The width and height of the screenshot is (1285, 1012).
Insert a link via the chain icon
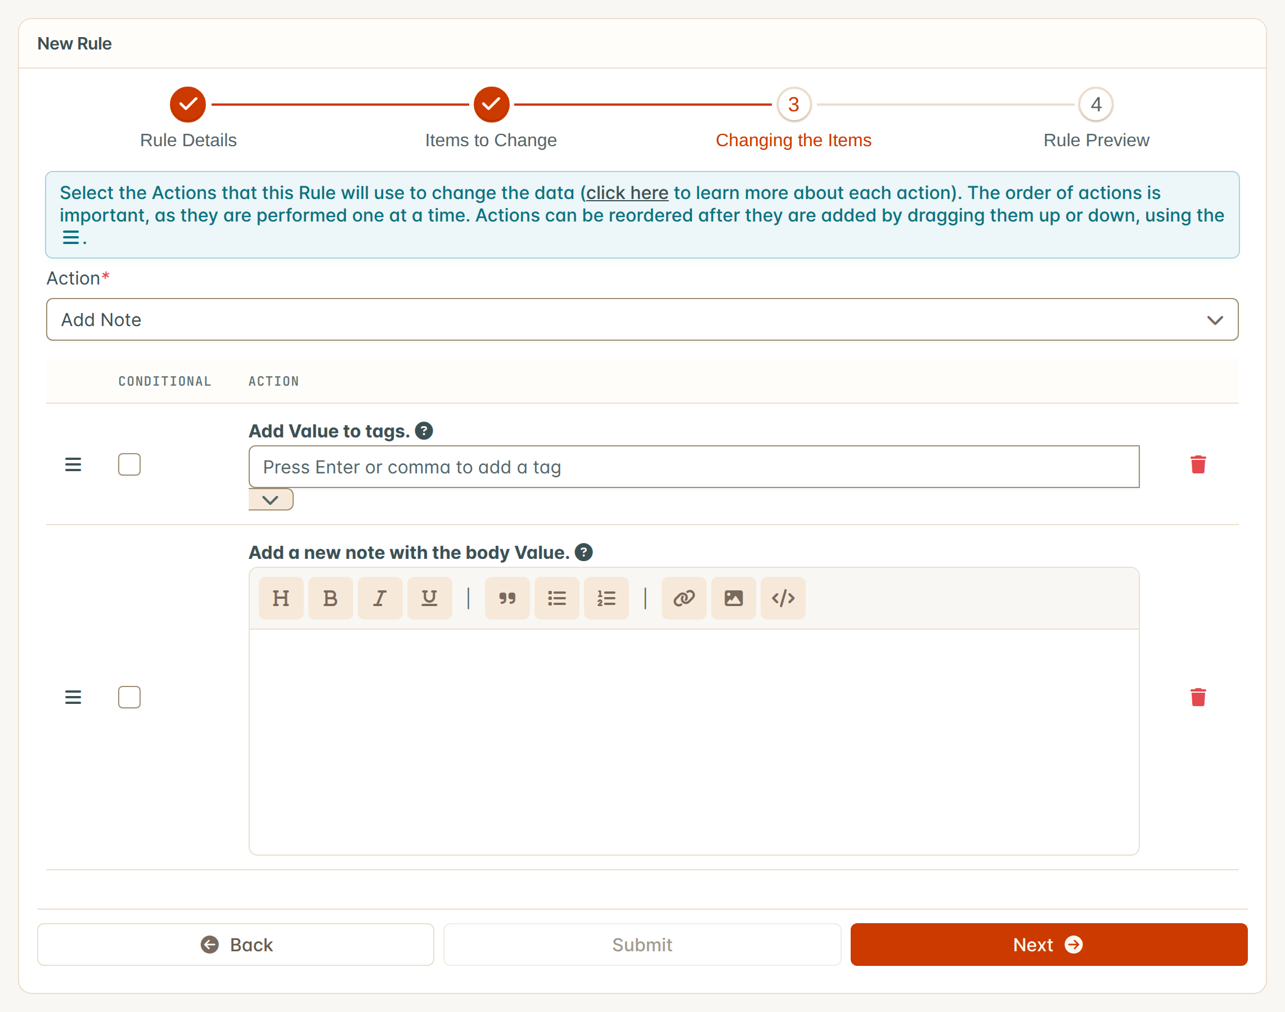[684, 598]
